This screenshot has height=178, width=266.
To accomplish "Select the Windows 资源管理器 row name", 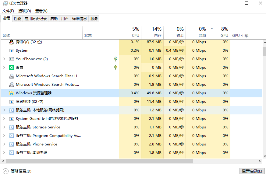I will [x=34, y=93].
